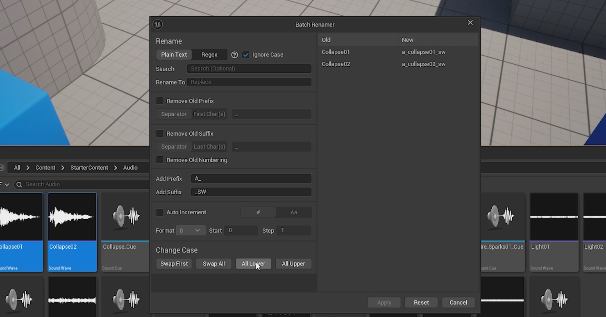
Task: Click the suffix separator field
Action: 271,147
